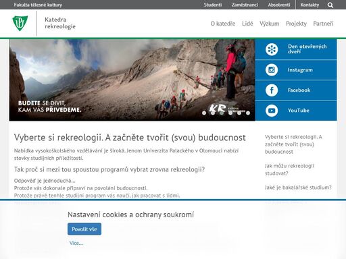Image resolution: width=346 pixels, height=259 pixels.
Task: Click the text 'Odpověď je jednoduchá...'
Action: click(45, 181)
